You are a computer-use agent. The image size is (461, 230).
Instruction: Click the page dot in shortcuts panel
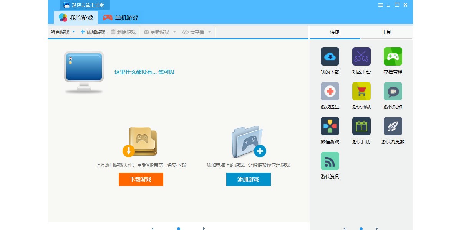coord(361,228)
